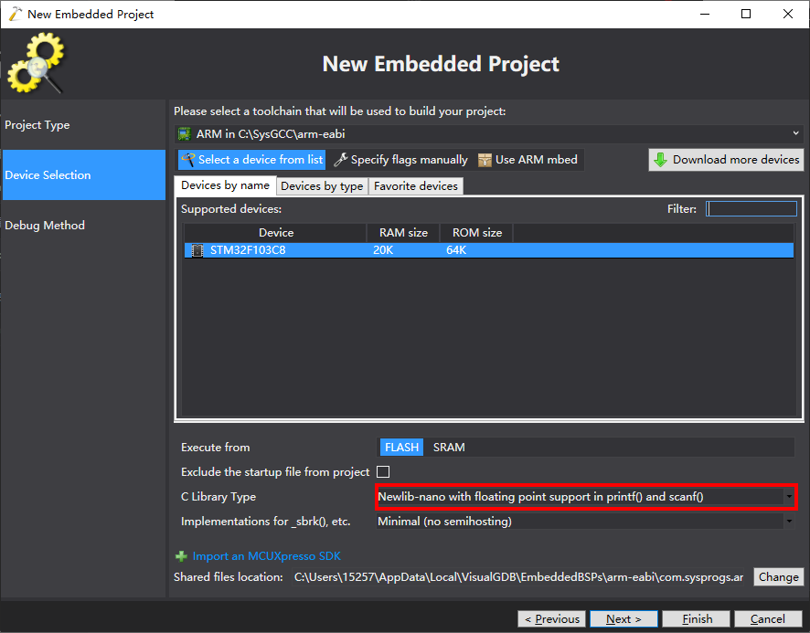Sort by Device column header
Image resolution: width=810 pixels, height=633 pixels.
click(275, 233)
